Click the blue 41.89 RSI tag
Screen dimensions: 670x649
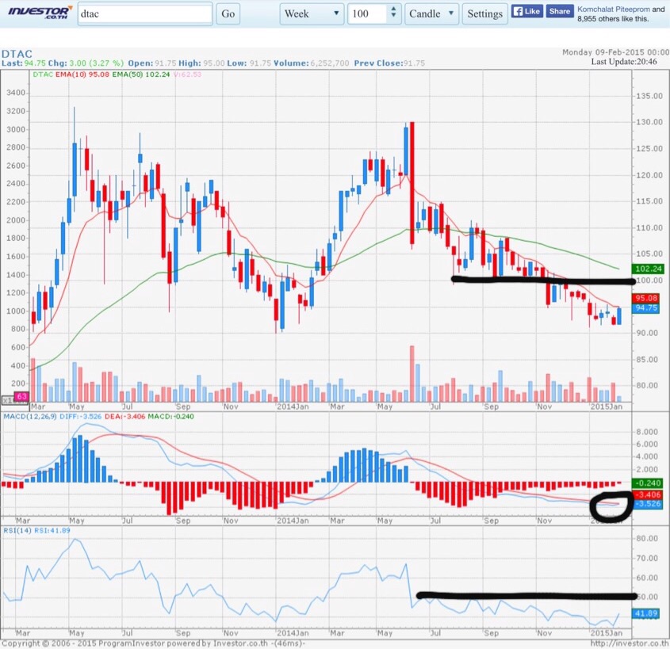(x=645, y=613)
